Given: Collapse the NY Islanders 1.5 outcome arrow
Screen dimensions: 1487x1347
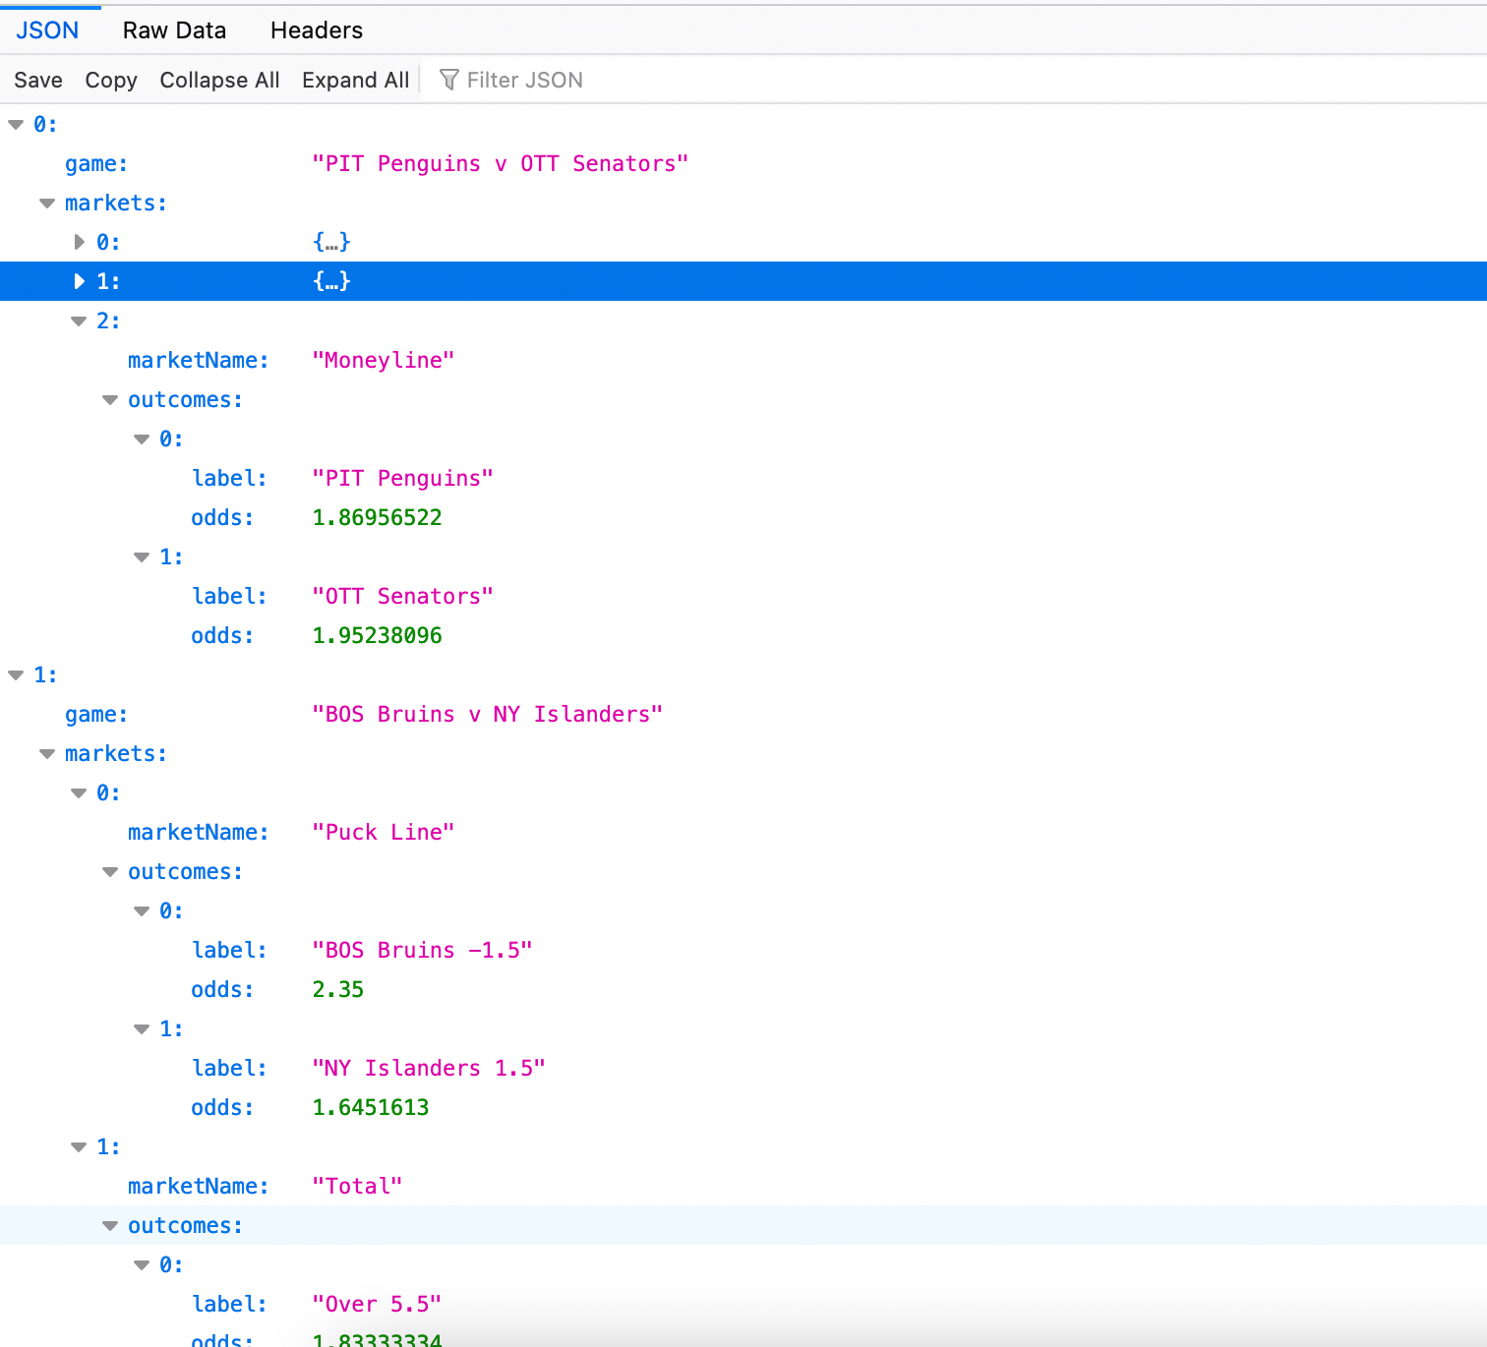Looking at the screenshot, I should [x=142, y=1029].
